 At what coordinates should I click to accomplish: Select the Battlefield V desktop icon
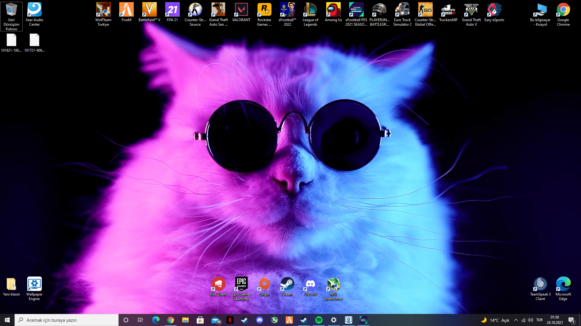(149, 12)
